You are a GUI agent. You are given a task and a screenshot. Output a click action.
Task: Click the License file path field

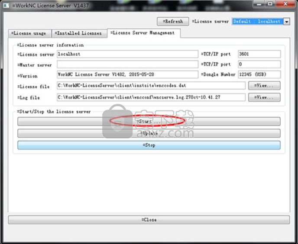tap(151, 86)
